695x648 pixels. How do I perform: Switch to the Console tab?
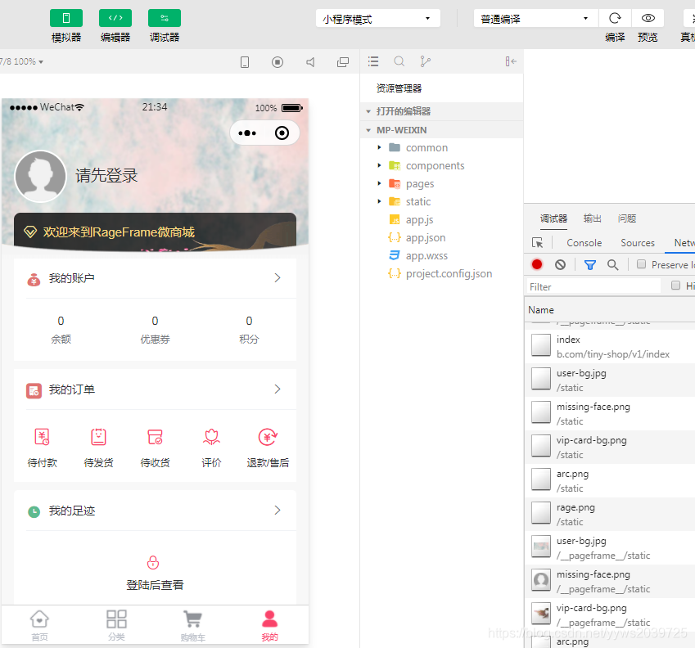click(x=584, y=243)
